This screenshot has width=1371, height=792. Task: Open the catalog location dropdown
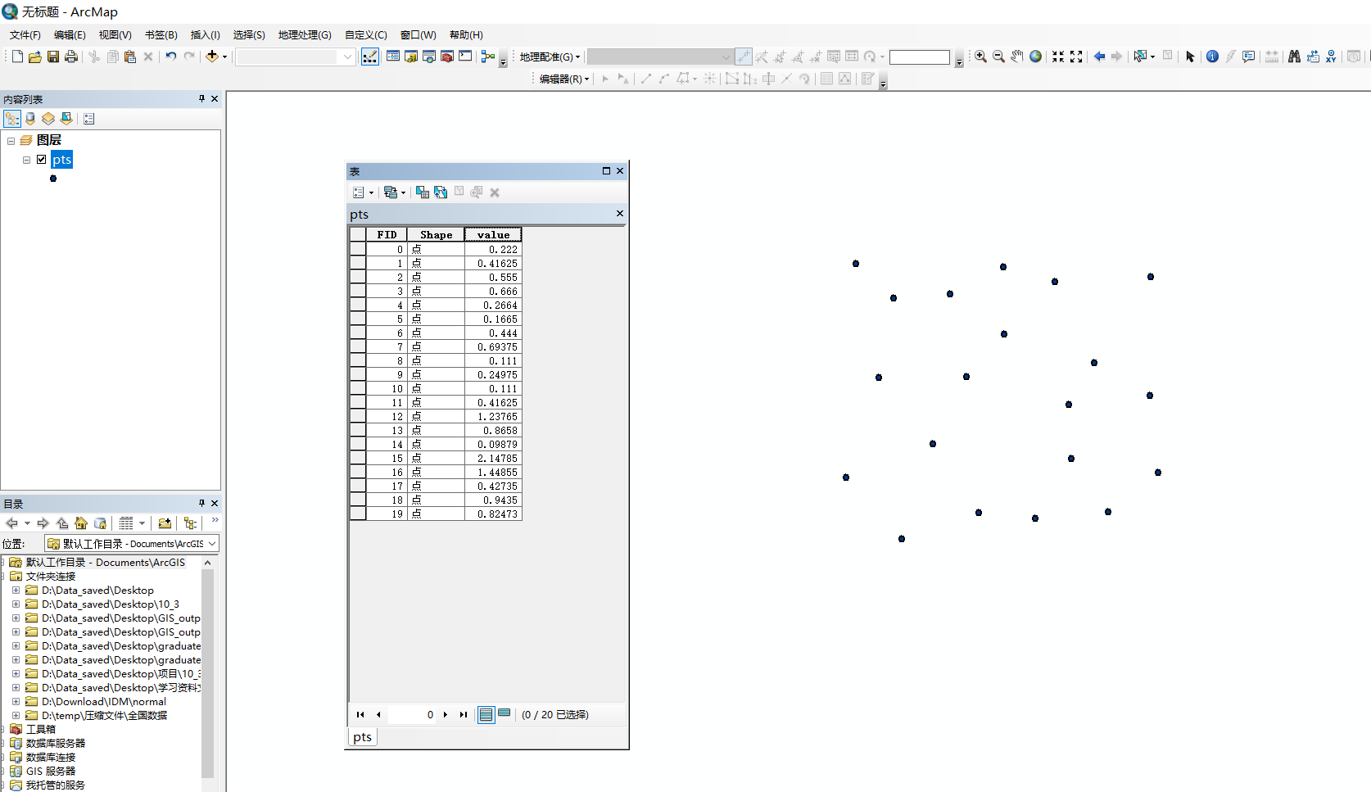212,544
